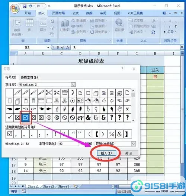Select the plain checkmark symbol
This screenshot has width=186, height=196.
coord(10,117)
